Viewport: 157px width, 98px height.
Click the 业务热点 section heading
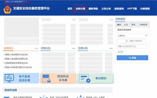9,48
